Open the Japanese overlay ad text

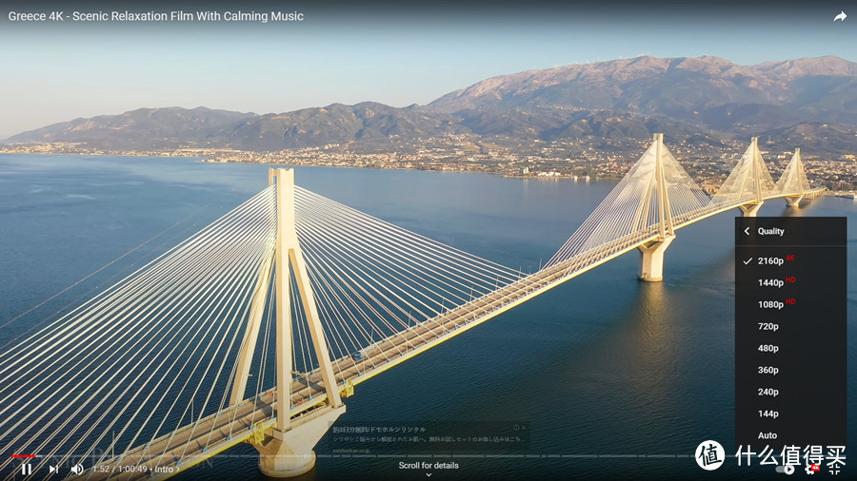(x=429, y=438)
